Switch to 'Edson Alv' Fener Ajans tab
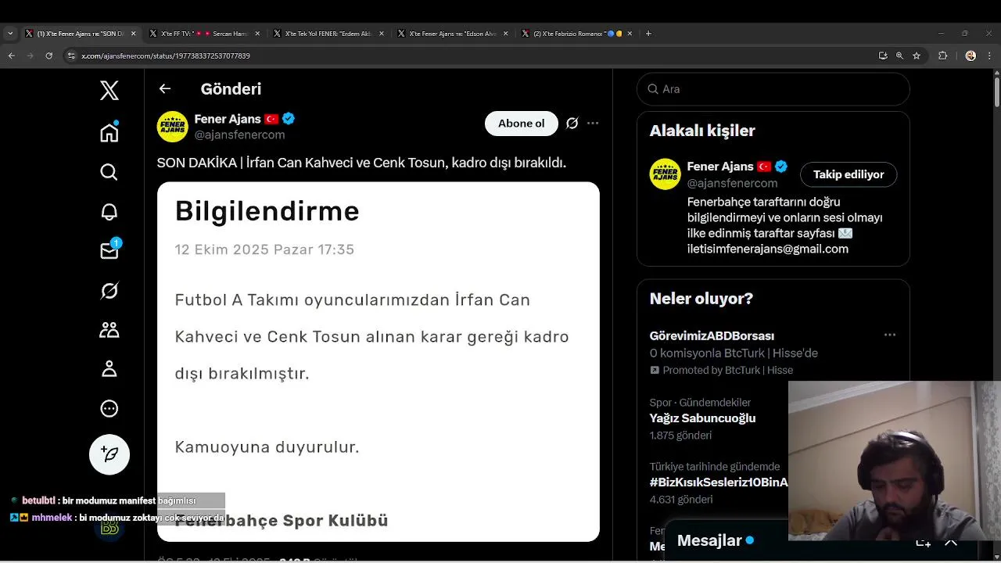The height and width of the screenshot is (563, 1001). (x=453, y=34)
